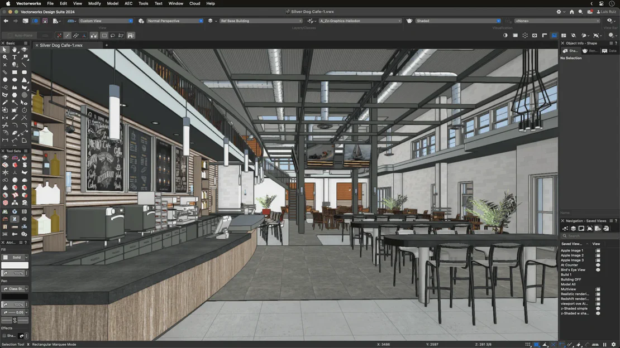Activate the Pan tool in Basic palette
The width and height of the screenshot is (620, 348).
tap(14, 50)
